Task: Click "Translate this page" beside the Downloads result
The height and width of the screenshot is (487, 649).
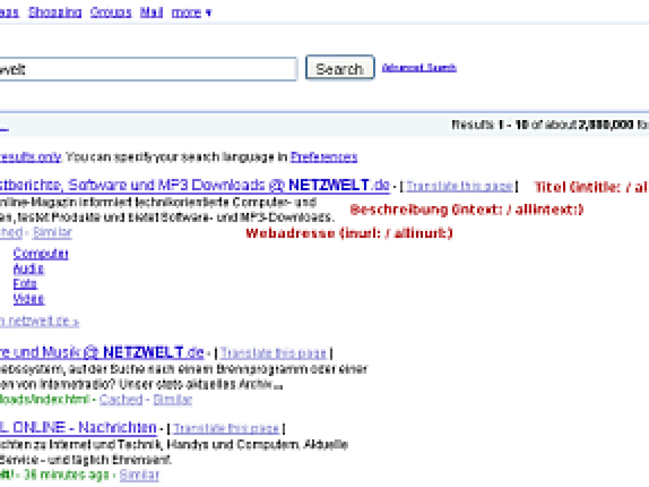Action: pyautogui.click(x=460, y=187)
